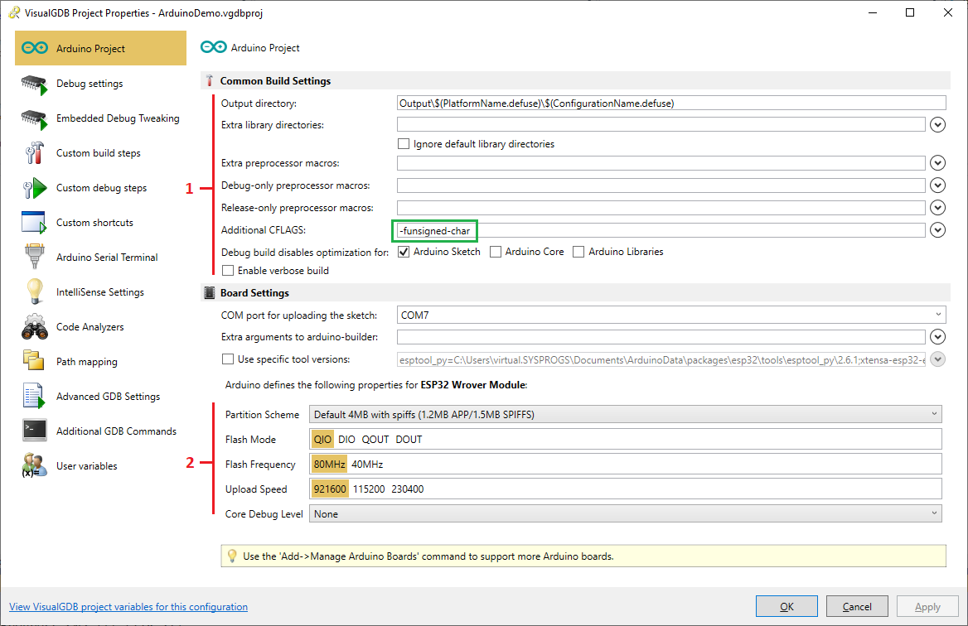Select DOUT flash mode

pyautogui.click(x=409, y=439)
